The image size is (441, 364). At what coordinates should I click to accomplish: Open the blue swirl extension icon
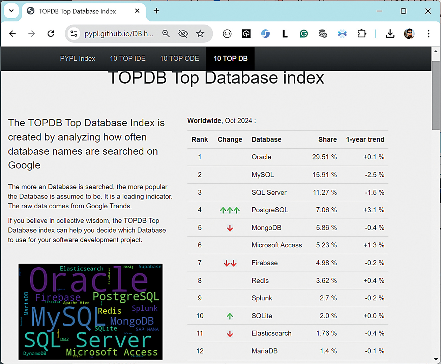point(265,34)
